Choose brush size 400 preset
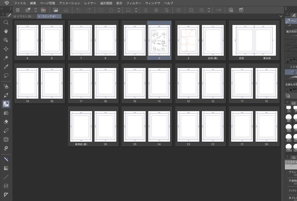297x201 pixels. pyautogui.click(x=289, y=138)
